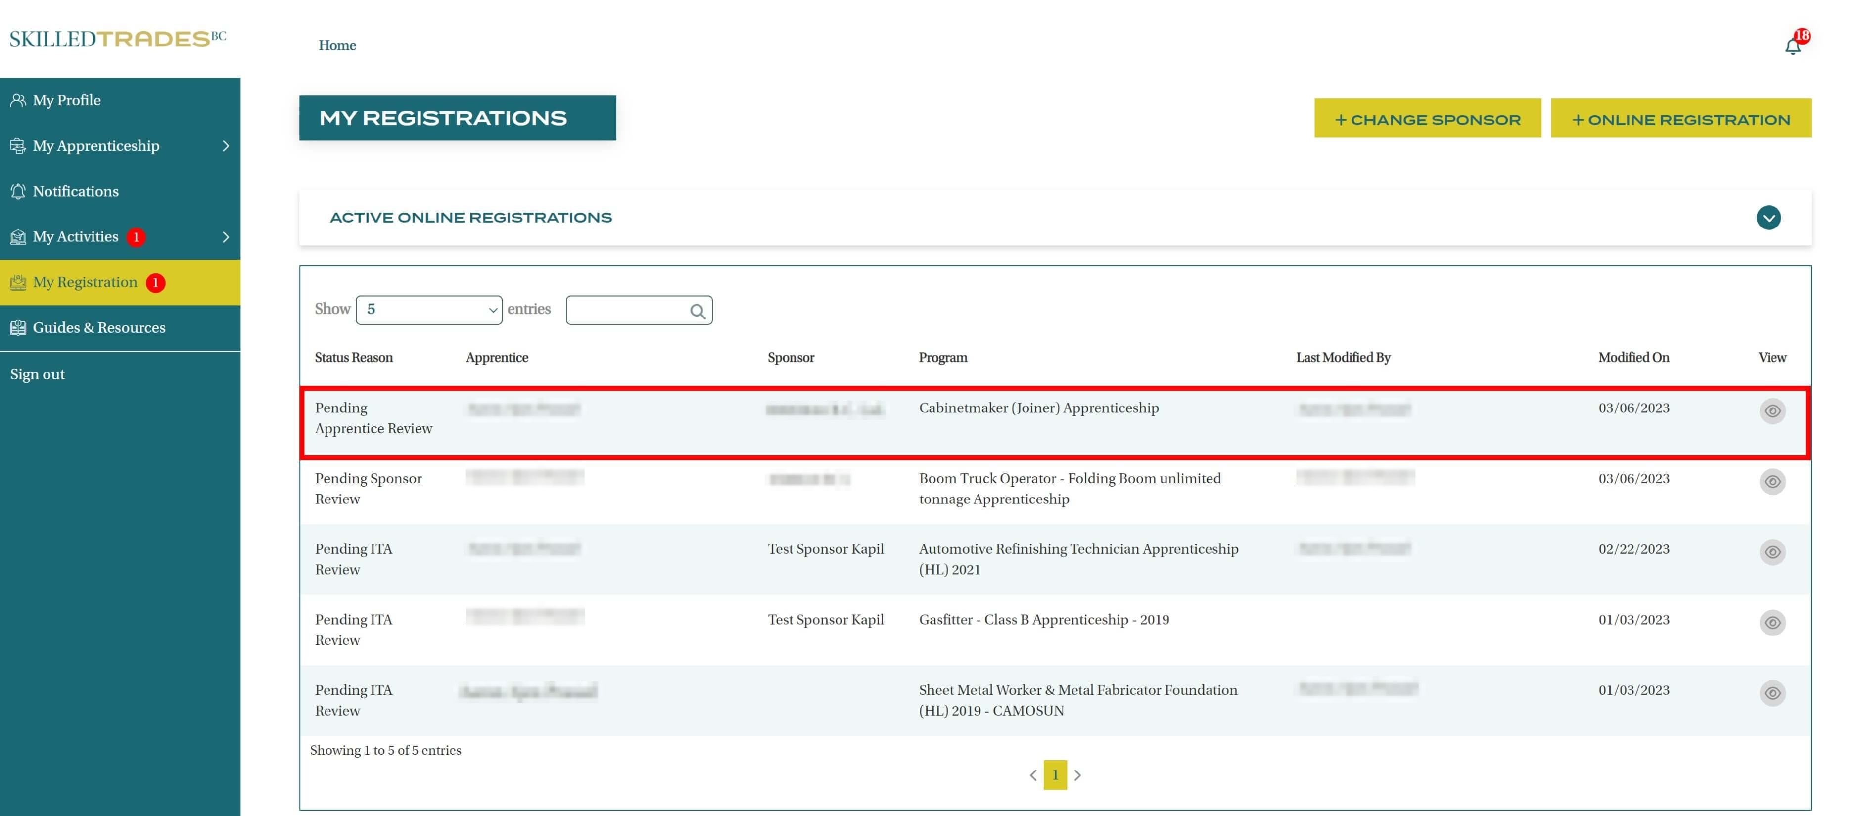Viewport: 1865px width, 816px height.
Task: Go to the next page arrow
Action: pyautogui.click(x=1077, y=775)
